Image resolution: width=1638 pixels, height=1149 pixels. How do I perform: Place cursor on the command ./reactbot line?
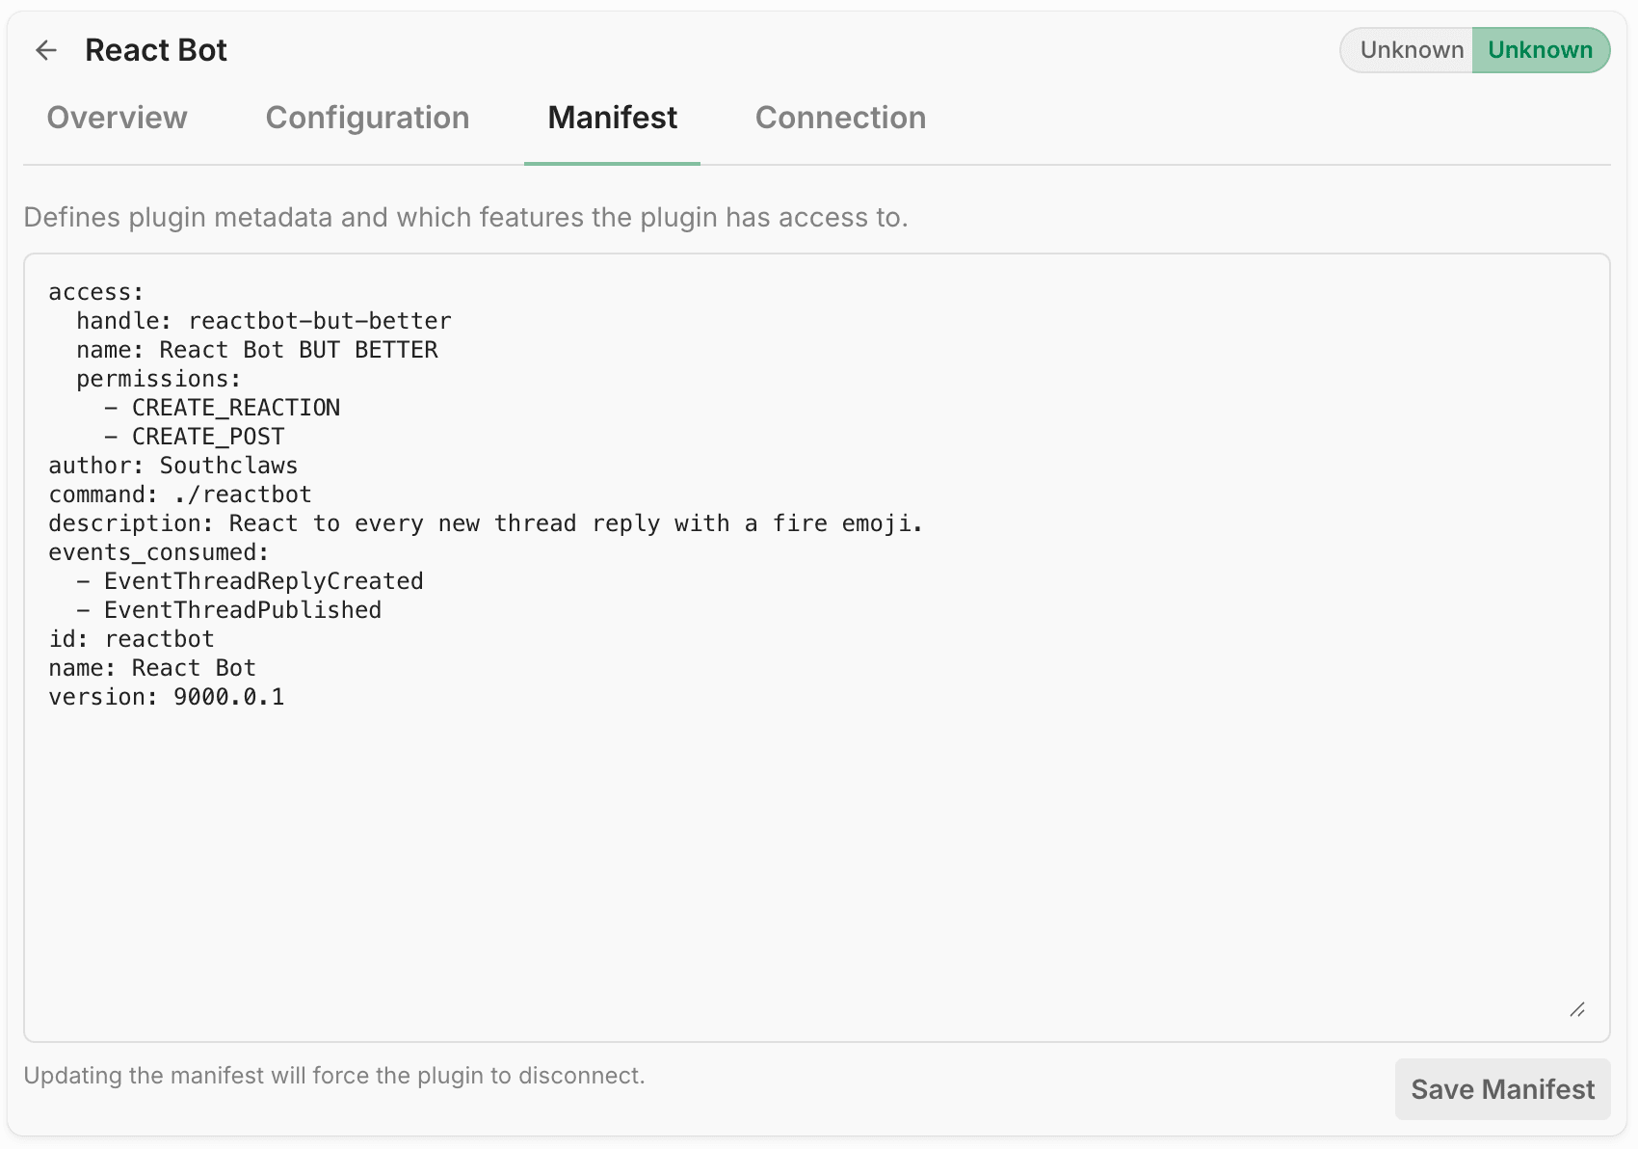[180, 494]
